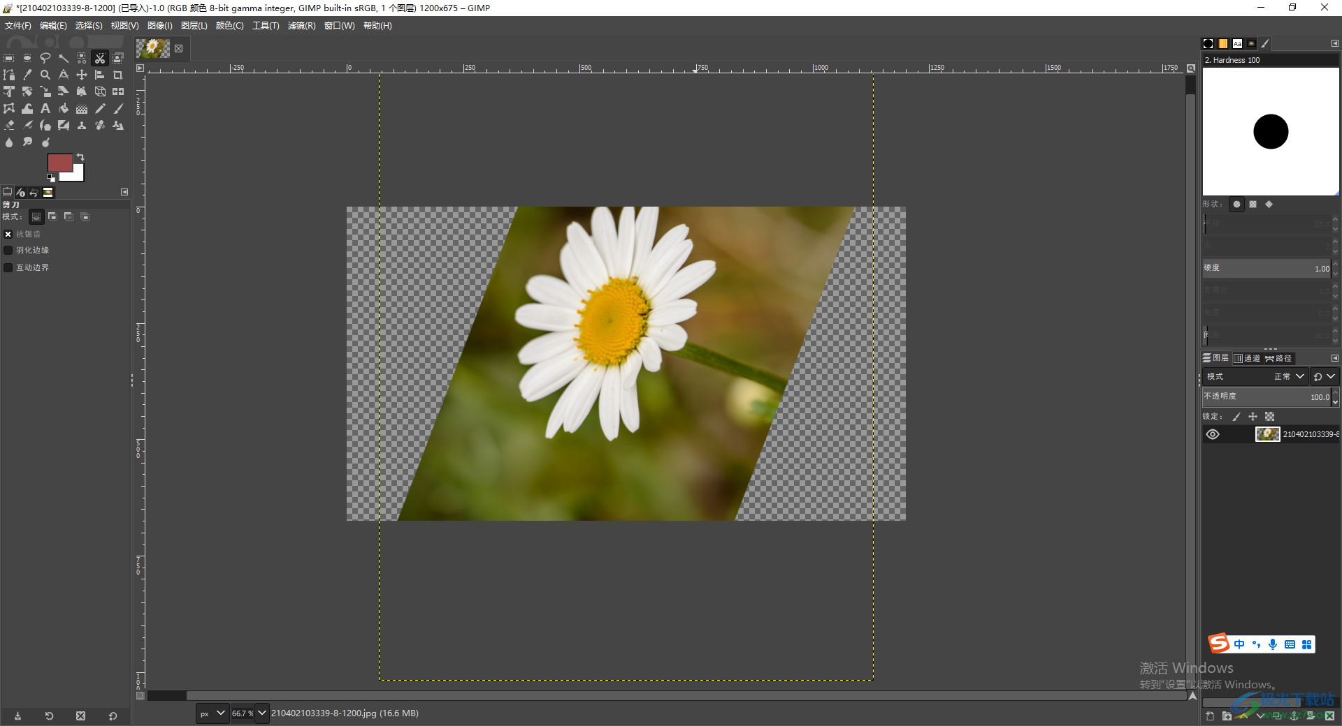Select the Bucket Fill tool

[x=64, y=108]
